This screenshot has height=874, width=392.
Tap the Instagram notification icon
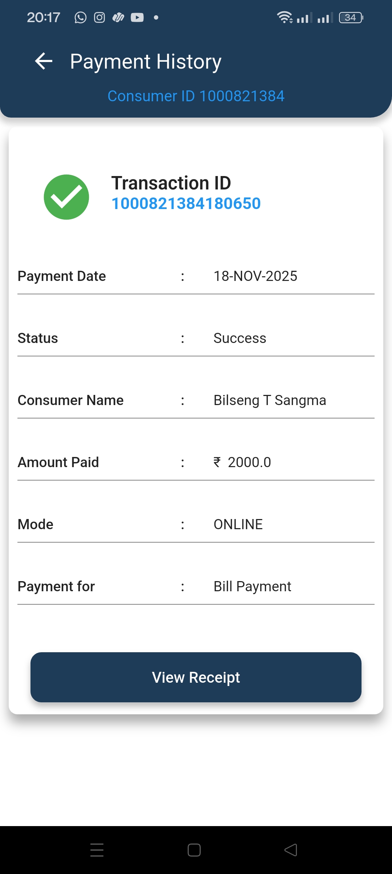pos(99,17)
